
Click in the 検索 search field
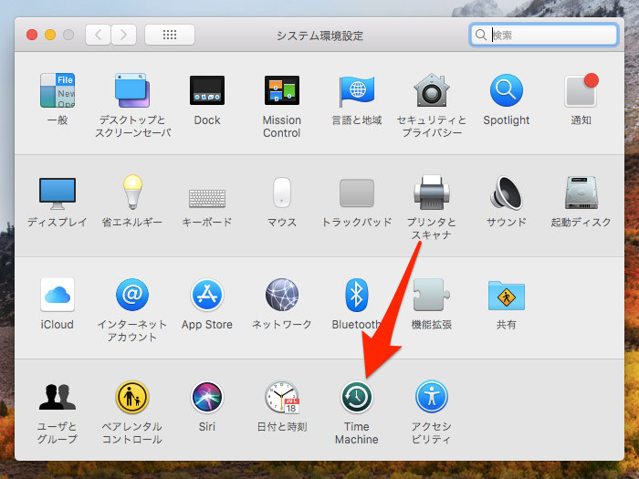[x=544, y=35]
